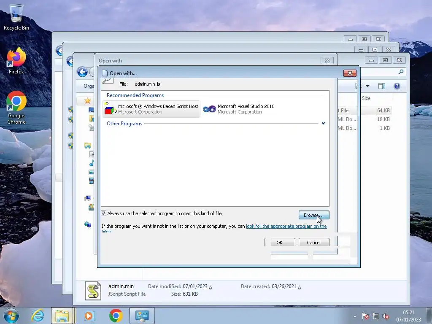Open the Organize menu in Explorer

pyautogui.click(x=89, y=86)
